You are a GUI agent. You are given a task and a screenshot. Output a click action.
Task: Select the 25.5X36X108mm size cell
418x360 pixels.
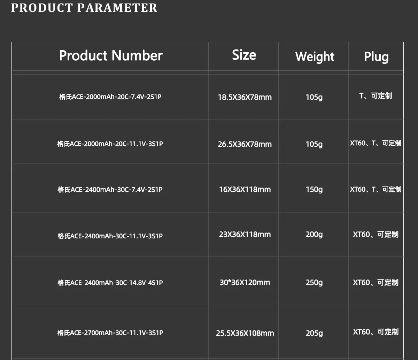(x=245, y=334)
